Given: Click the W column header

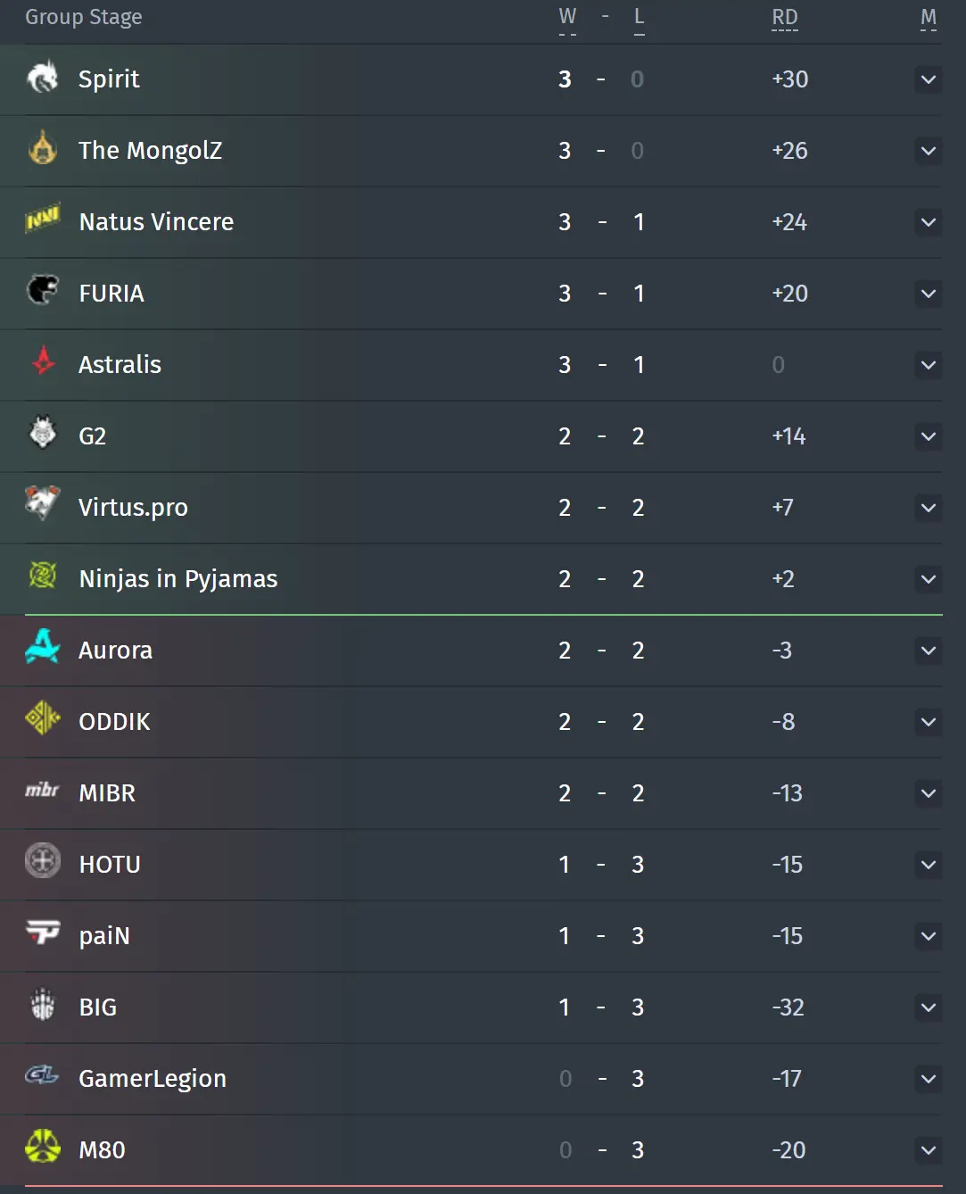Looking at the screenshot, I should pyautogui.click(x=567, y=17).
